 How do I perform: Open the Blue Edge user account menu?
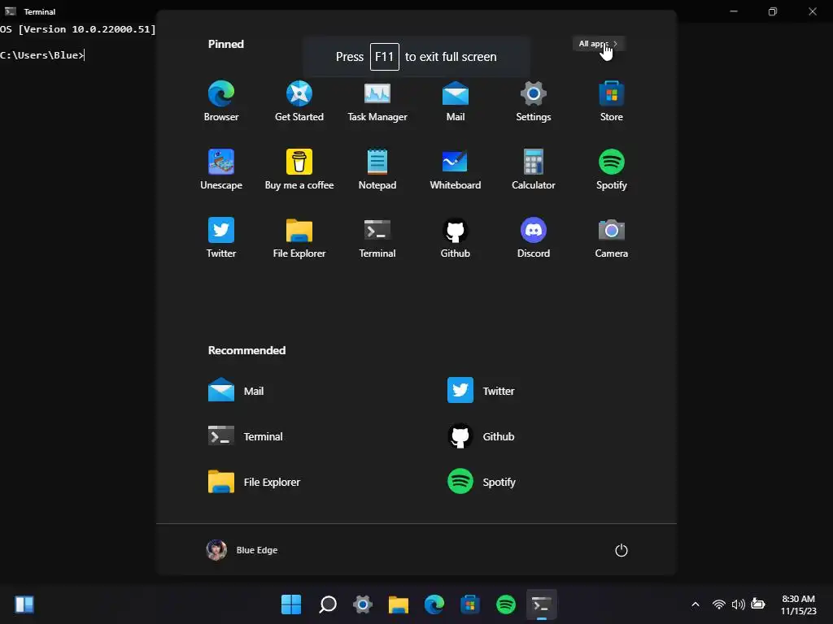coord(242,550)
